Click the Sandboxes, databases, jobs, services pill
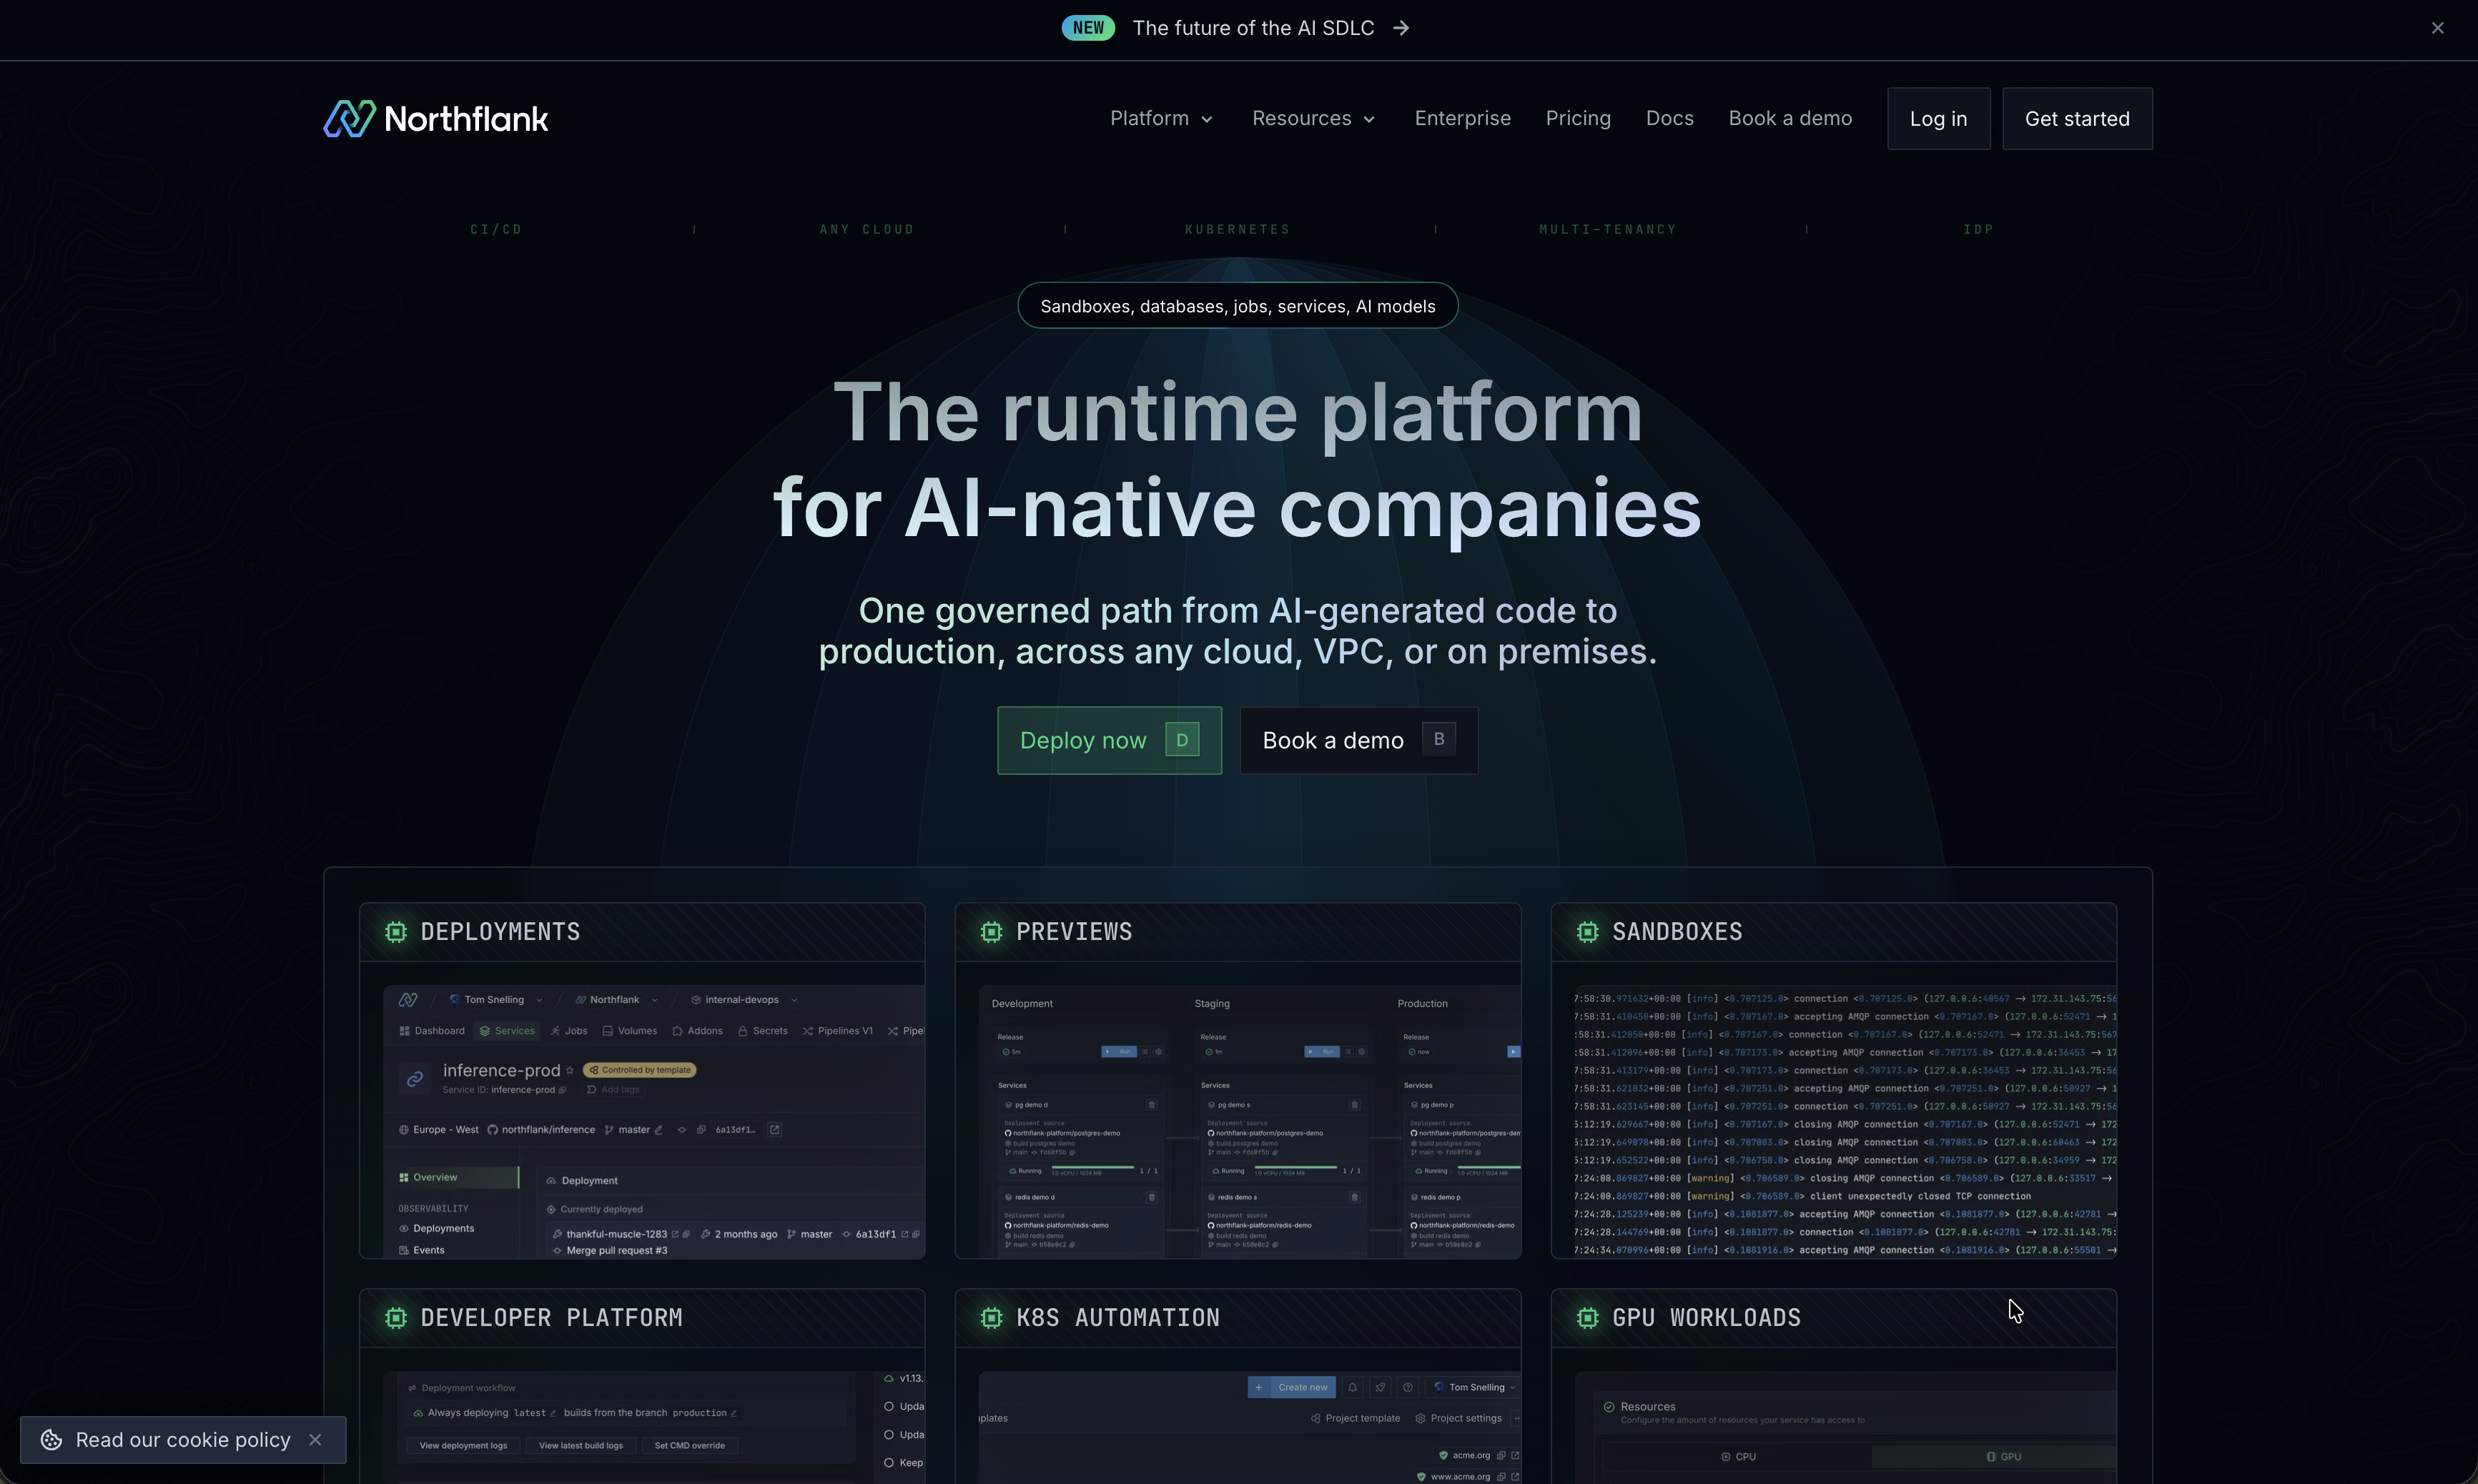 1237,306
